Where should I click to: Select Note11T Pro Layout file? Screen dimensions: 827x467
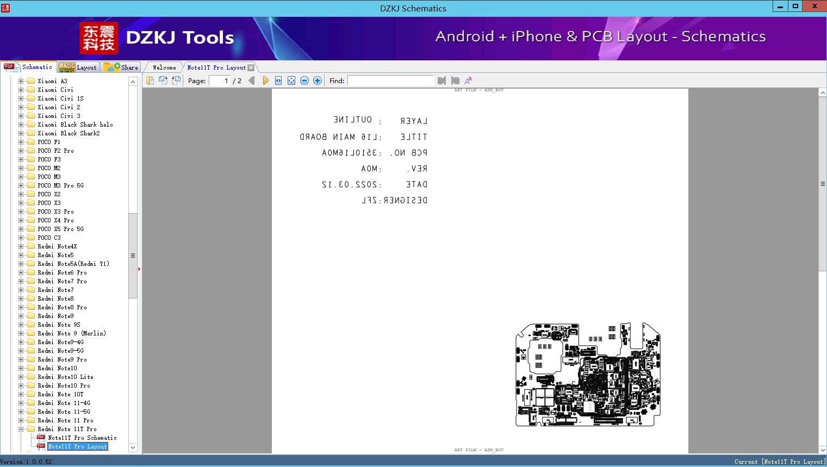point(77,446)
